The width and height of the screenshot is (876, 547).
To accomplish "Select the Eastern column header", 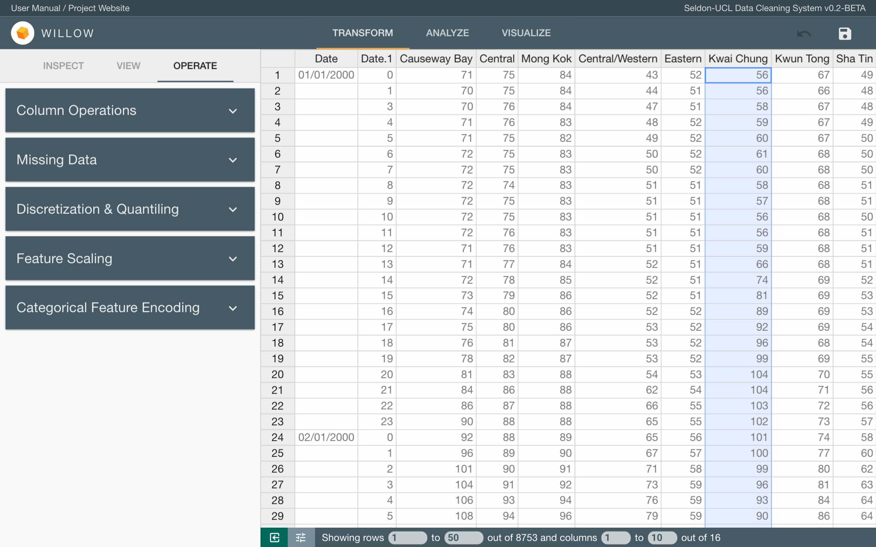I will (x=683, y=58).
